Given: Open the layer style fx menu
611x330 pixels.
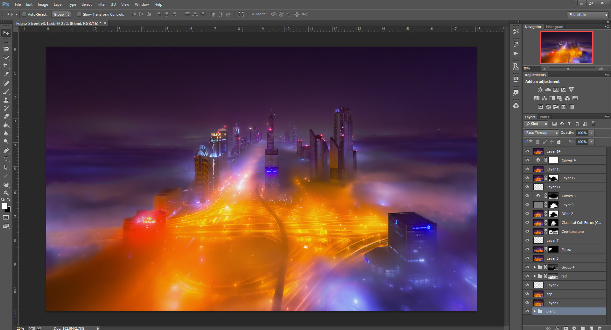Looking at the screenshot, I should pos(557,328).
